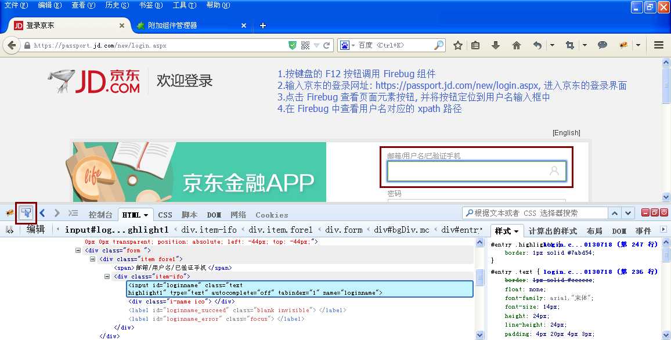The image size is (671, 340).
Task: Open the HTML tab options dropdown arrow
Action: tap(146, 215)
